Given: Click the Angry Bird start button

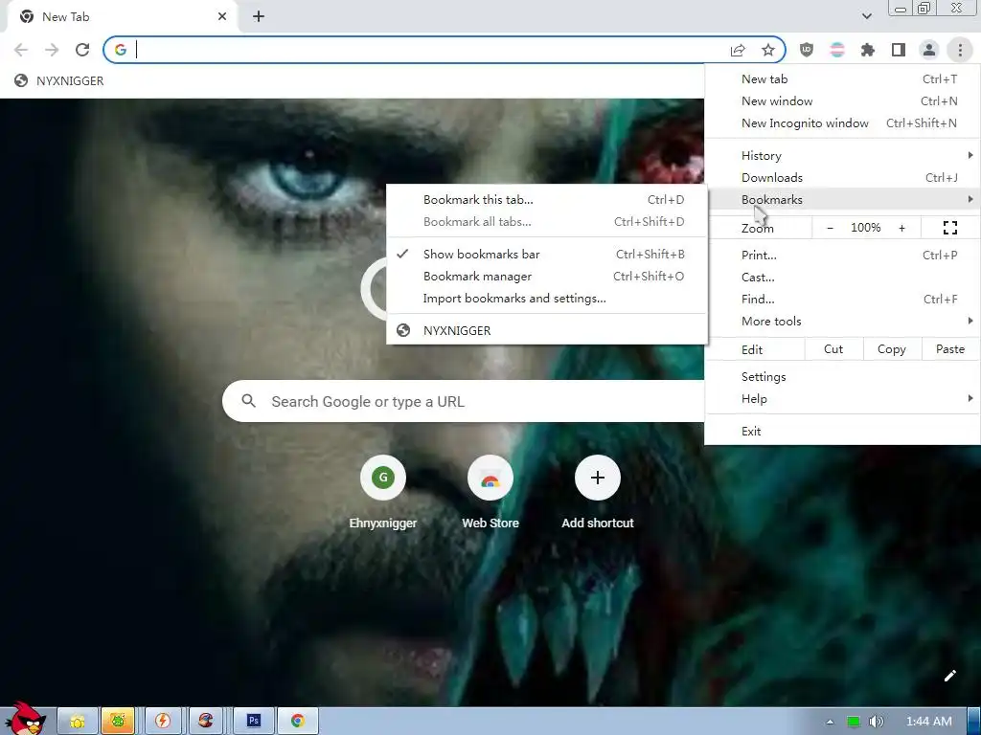Looking at the screenshot, I should [25, 719].
